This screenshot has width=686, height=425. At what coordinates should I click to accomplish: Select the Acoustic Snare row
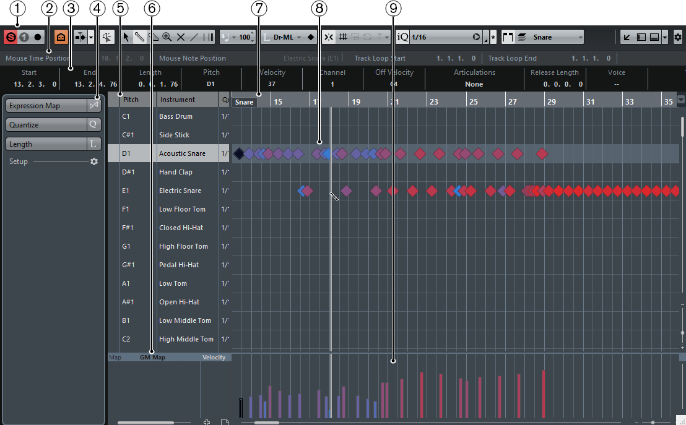tap(168, 153)
